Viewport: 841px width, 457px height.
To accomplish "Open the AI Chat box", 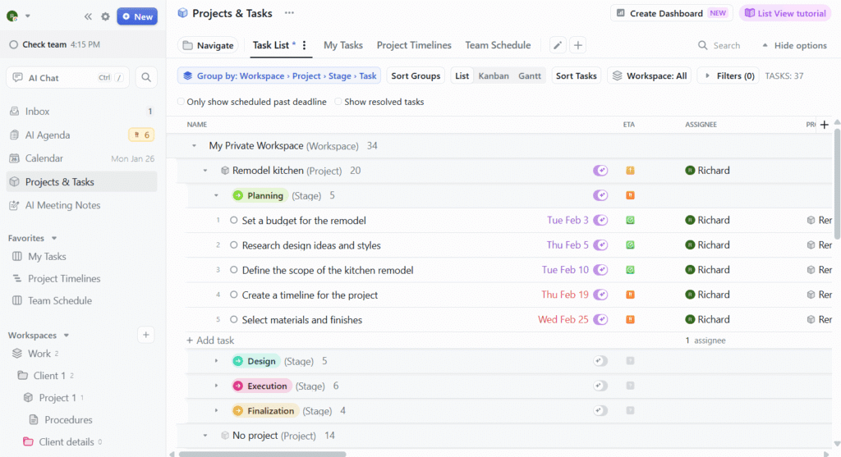I will tap(67, 78).
